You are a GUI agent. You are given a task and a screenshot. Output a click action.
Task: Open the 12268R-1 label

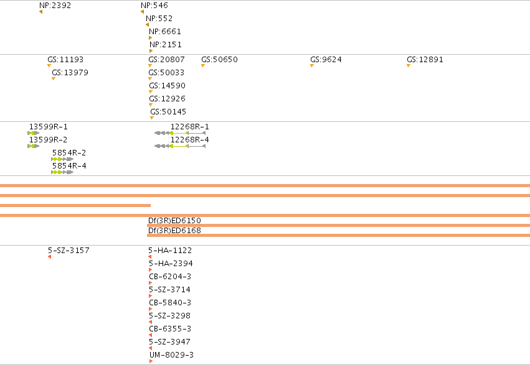point(190,127)
